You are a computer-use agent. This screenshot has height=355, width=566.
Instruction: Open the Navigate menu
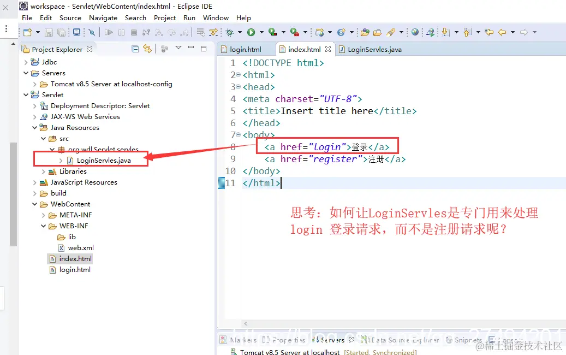[103, 17]
